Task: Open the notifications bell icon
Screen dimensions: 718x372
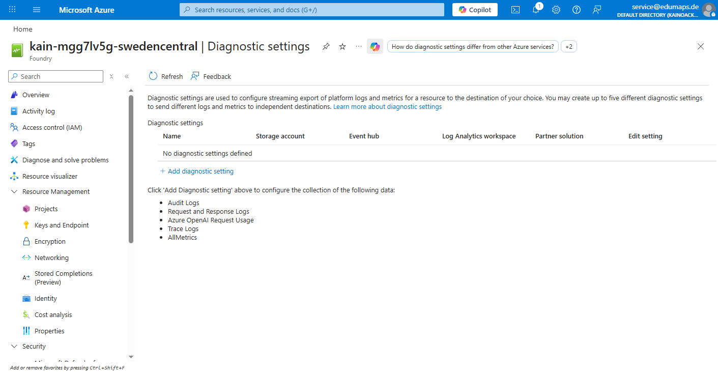Action: pyautogui.click(x=536, y=10)
